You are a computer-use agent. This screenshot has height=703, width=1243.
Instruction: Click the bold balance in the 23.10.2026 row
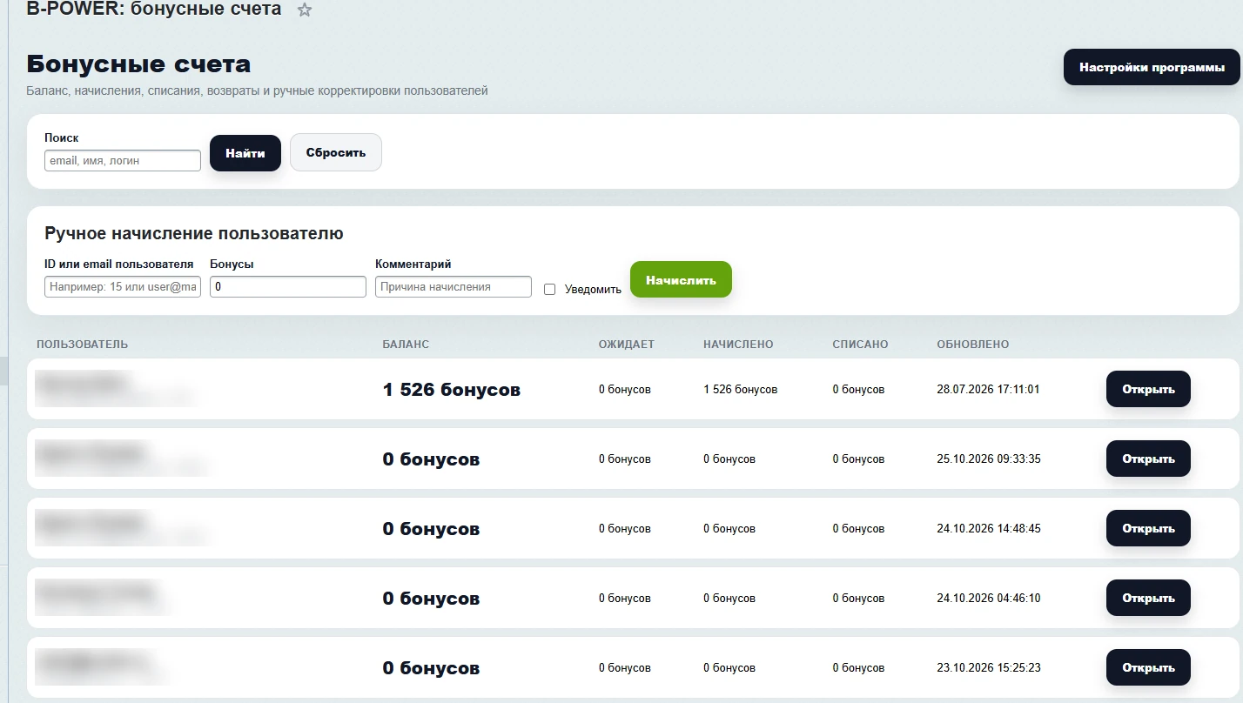tap(431, 668)
